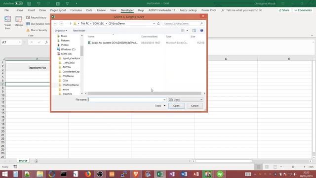
Task: Open the Tools dropdown
Action: coord(160,106)
